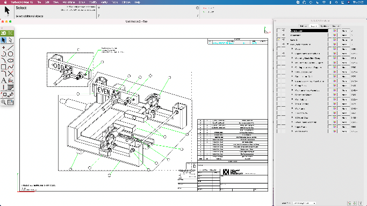Choose the Rectangle polygon tool
The width and height of the screenshot is (367, 206).
4,67
